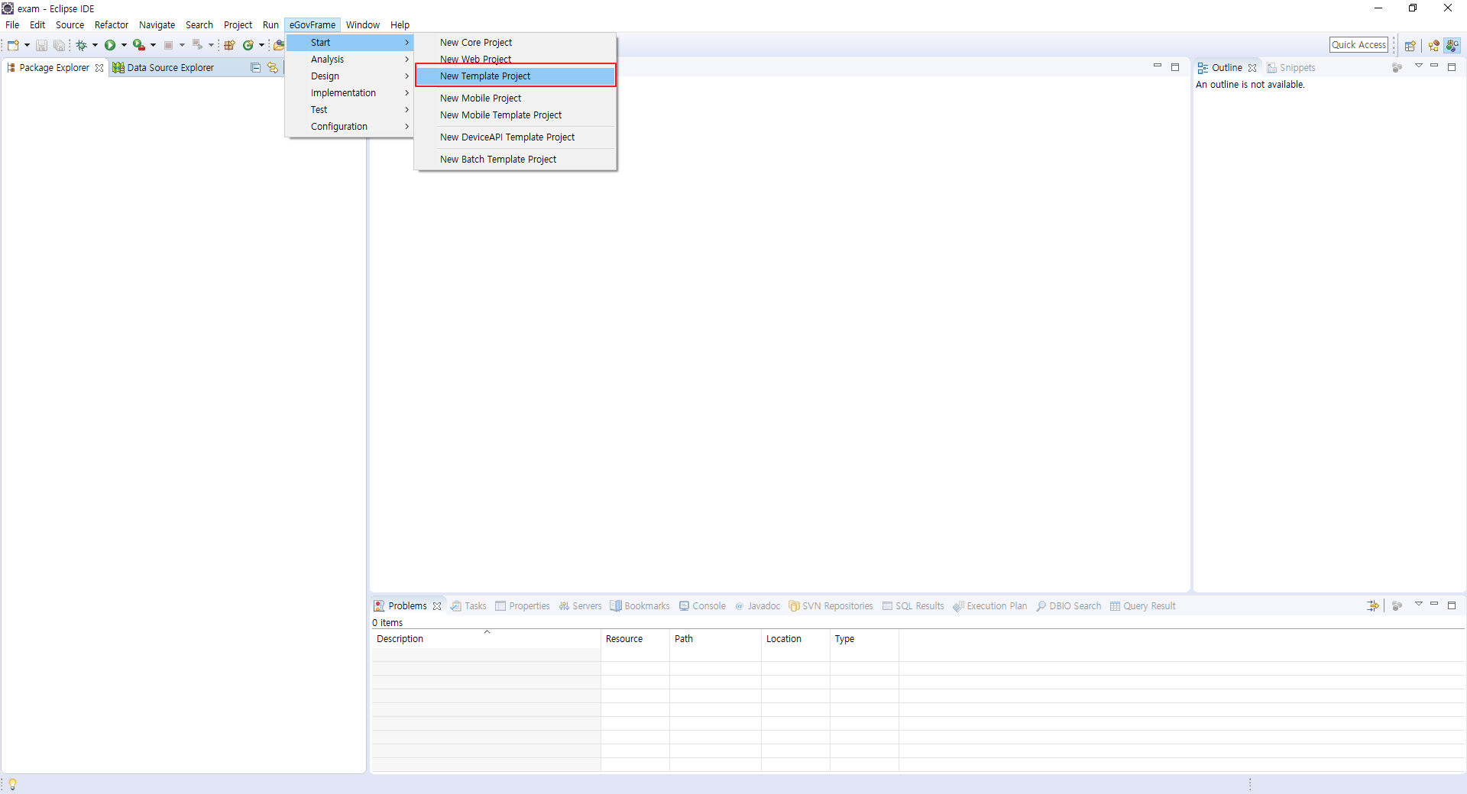Open the New Java Class dropdown arrow

click(261, 45)
